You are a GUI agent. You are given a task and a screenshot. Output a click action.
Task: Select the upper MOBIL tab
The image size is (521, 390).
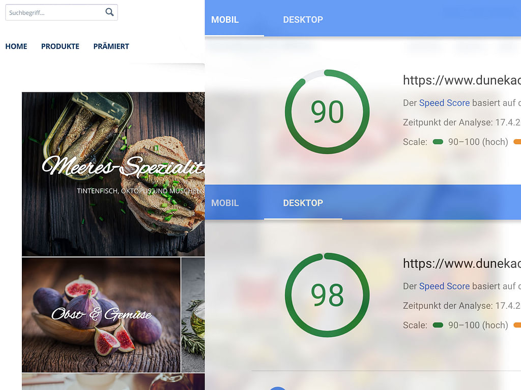[x=225, y=20]
